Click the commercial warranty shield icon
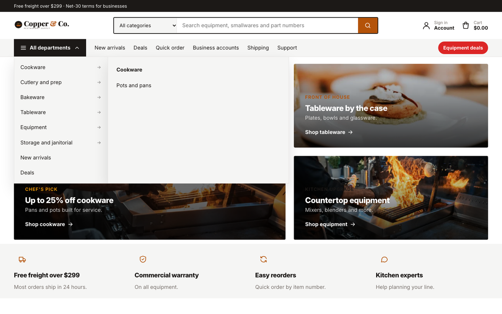Screen dimensions: 502x314 (143, 260)
